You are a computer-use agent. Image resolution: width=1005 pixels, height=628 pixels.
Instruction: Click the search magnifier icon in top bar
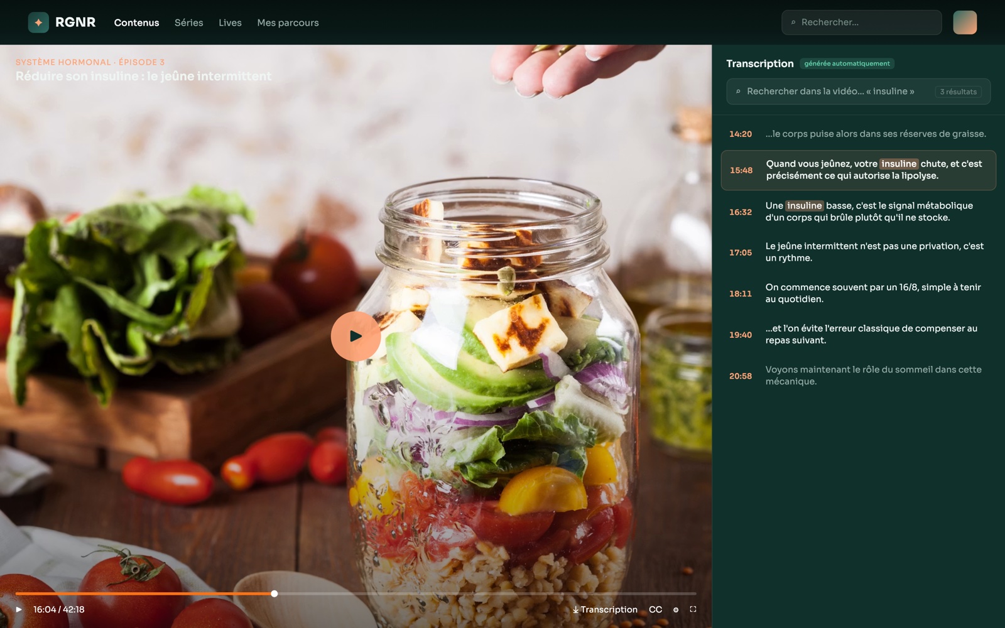pos(793,23)
